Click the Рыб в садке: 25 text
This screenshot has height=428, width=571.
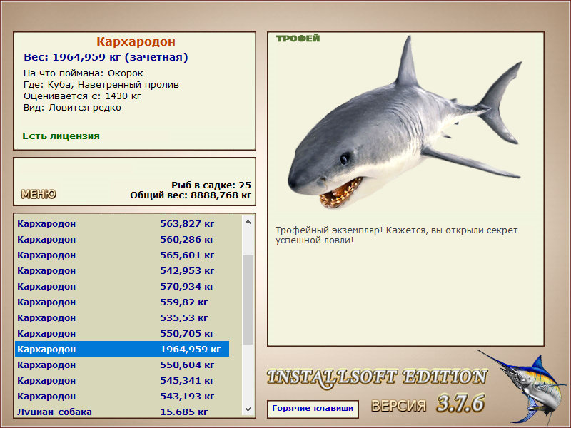[x=211, y=185]
